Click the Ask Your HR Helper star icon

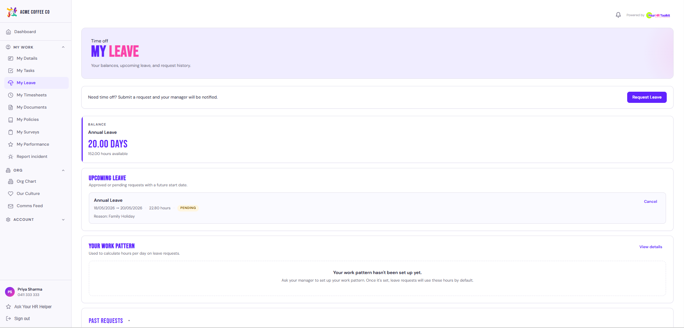[x=9, y=307]
